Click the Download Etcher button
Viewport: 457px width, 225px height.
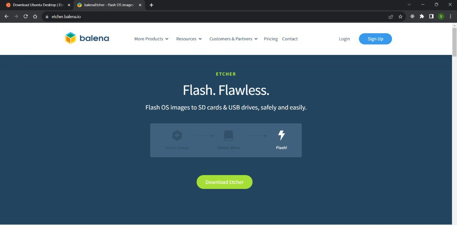click(x=225, y=182)
